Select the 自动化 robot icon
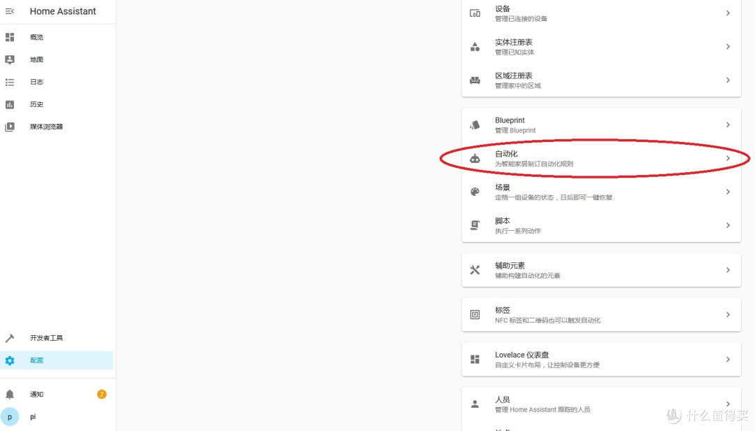Image resolution: width=755 pixels, height=431 pixels. point(475,158)
